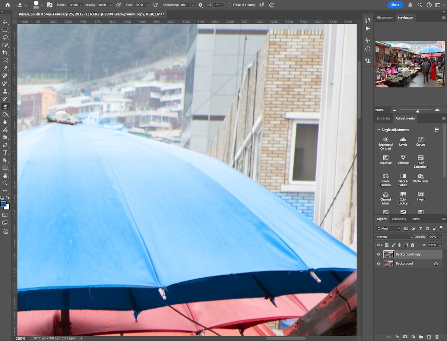The width and height of the screenshot is (447, 341).
Task: Select the Horizontal Type tool
Action: click(5, 152)
